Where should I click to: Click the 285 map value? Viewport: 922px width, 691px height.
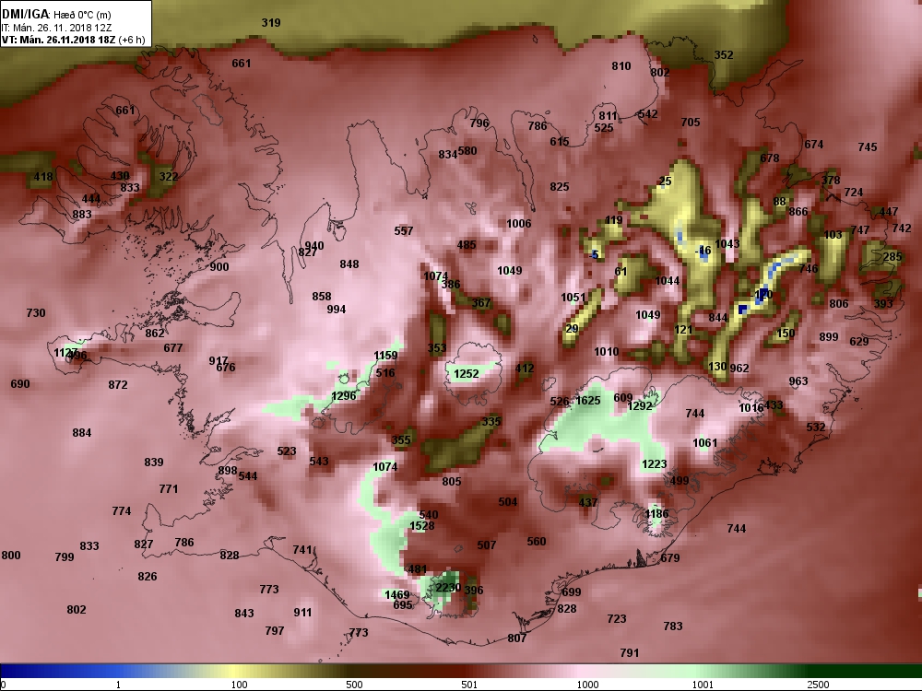pos(892,257)
